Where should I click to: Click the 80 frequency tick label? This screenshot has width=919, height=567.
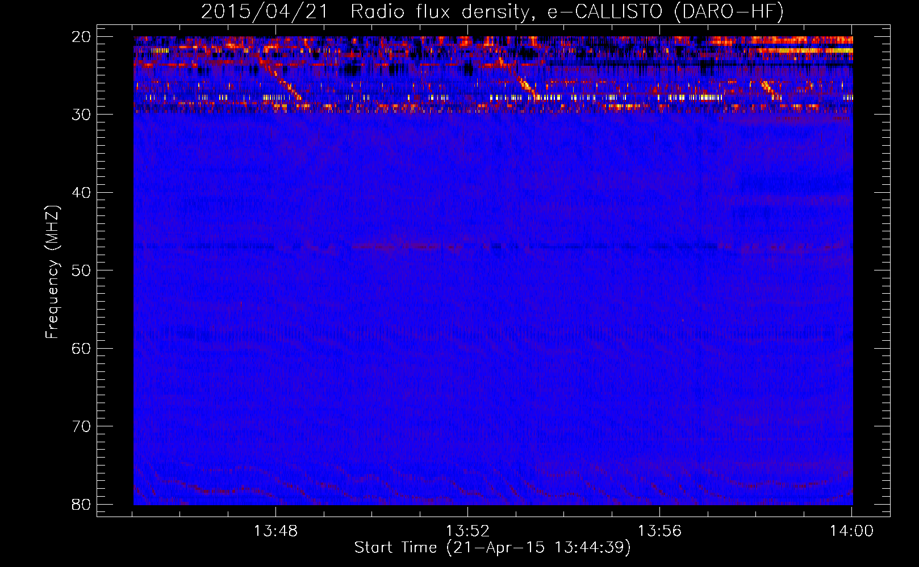pos(81,504)
